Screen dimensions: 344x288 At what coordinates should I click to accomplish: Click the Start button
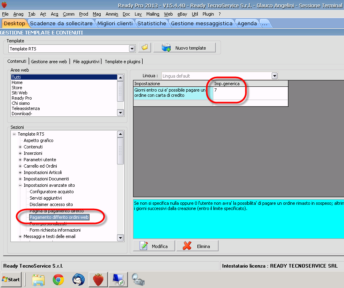point(11,280)
